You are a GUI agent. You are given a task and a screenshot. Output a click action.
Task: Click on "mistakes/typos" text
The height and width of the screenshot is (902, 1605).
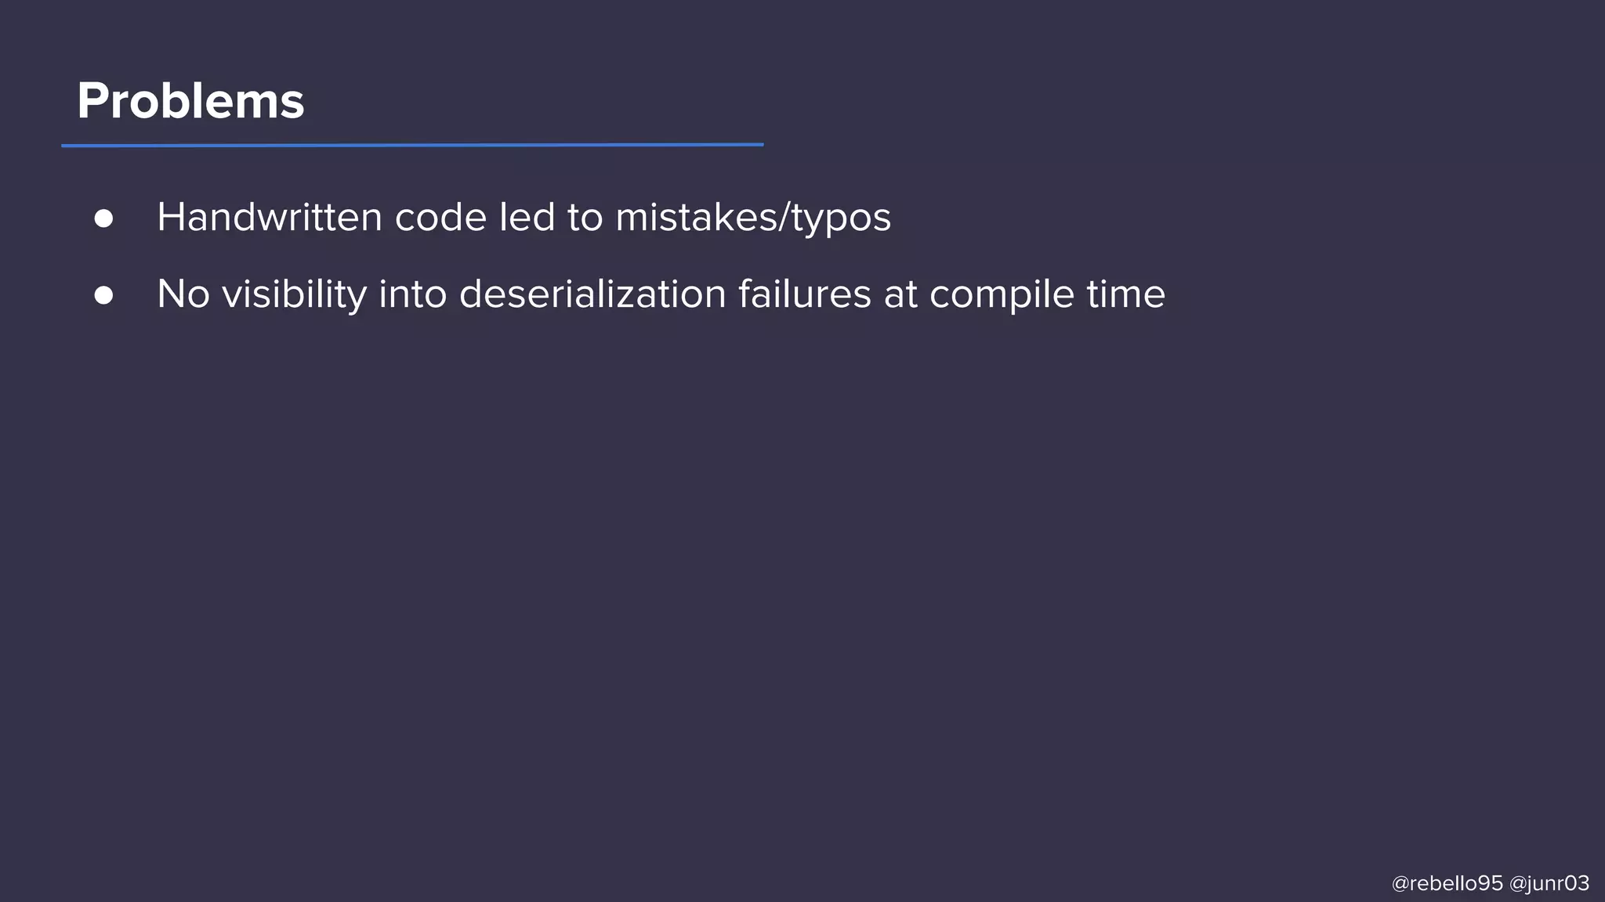coord(753,217)
